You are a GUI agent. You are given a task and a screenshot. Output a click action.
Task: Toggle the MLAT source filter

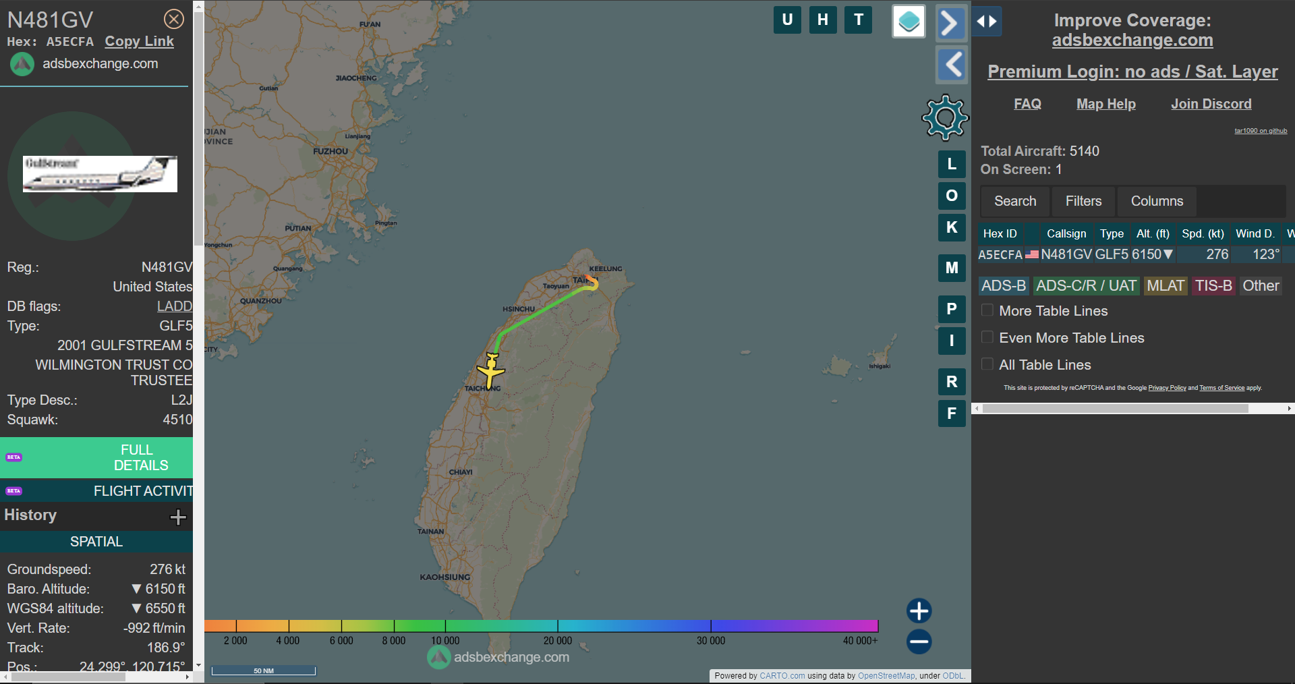pyautogui.click(x=1165, y=286)
